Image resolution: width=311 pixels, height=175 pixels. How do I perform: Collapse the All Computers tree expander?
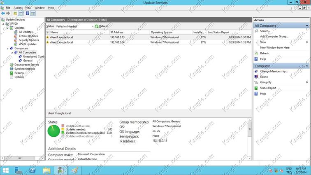12,53
